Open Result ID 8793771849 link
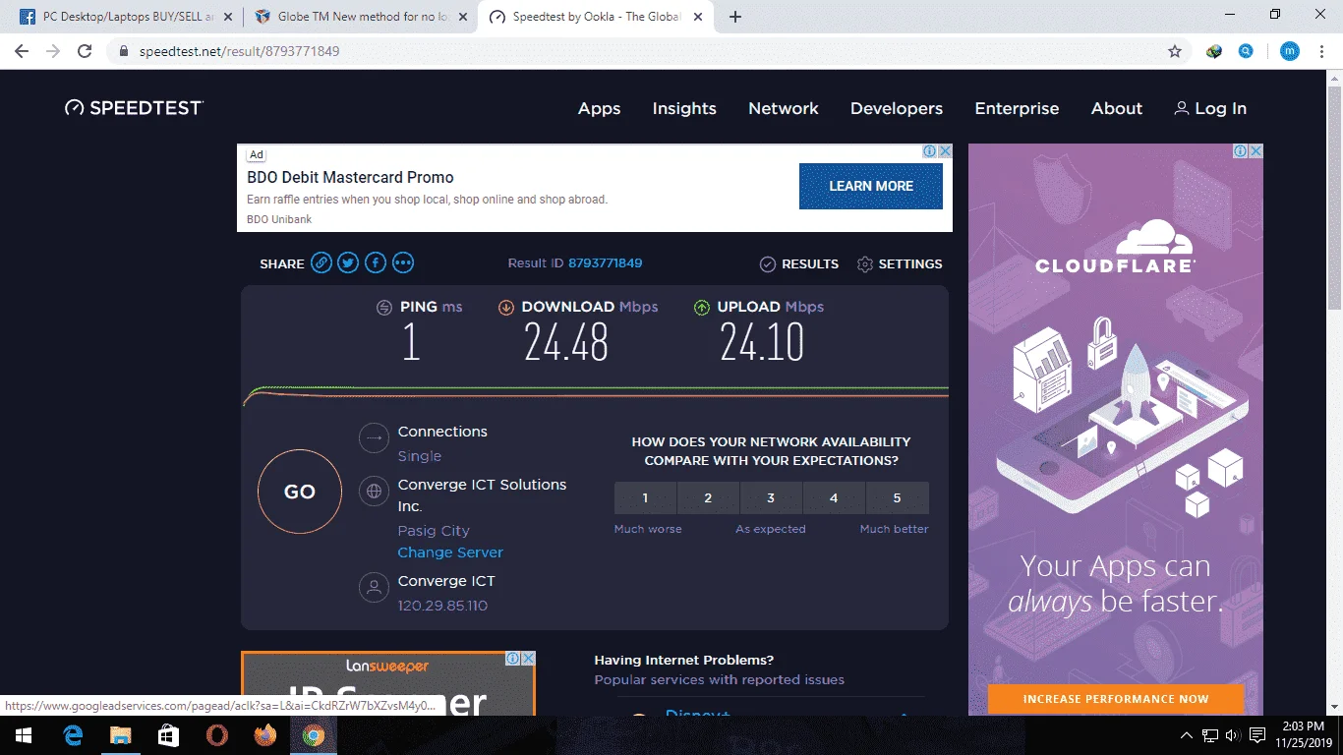 605,263
